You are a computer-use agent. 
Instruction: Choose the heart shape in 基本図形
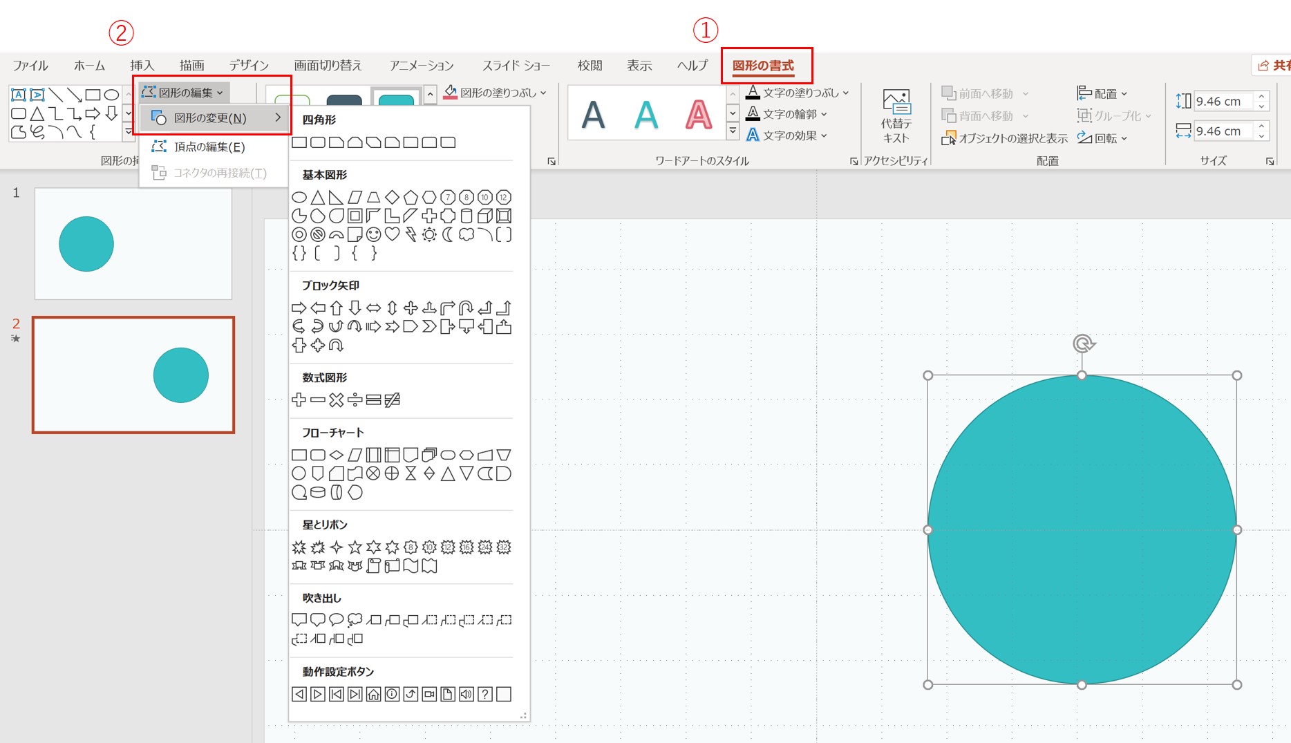click(392, 234)
